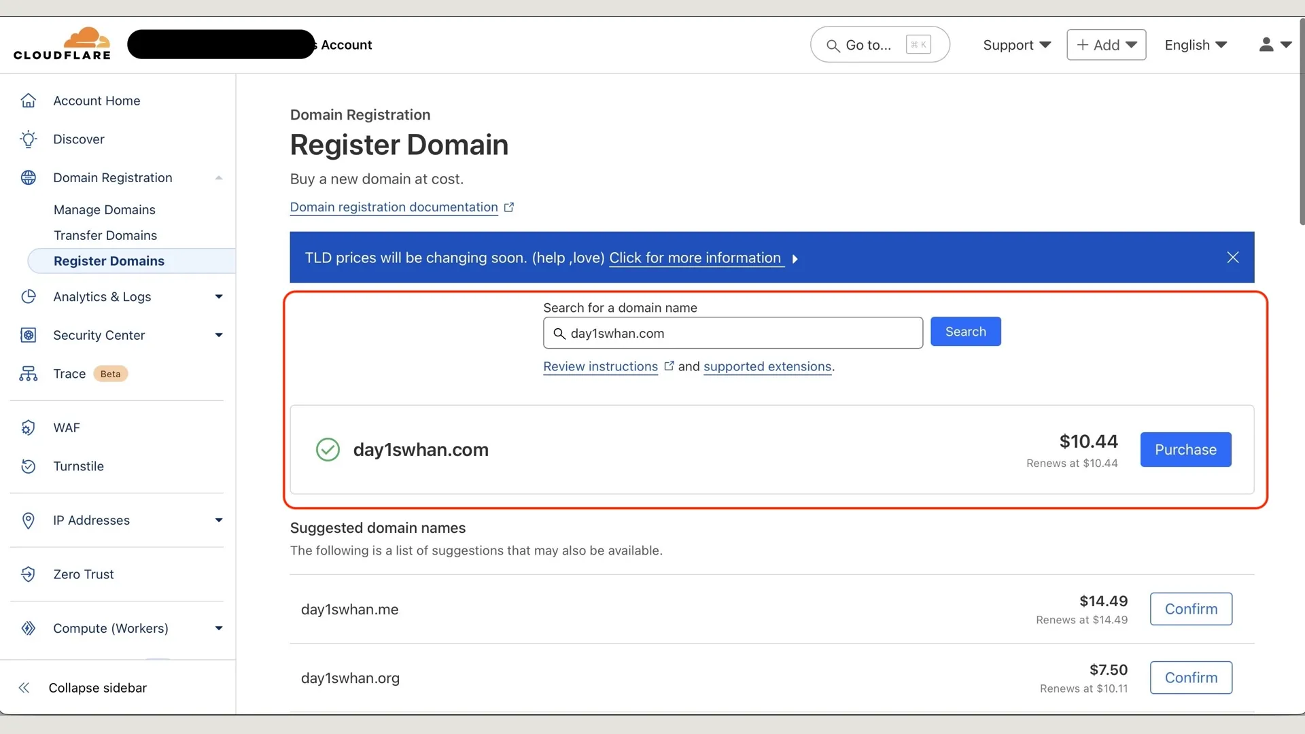Click the magnifier icon in domain search field
1305x734 pixels.
[x=559, y=333]
